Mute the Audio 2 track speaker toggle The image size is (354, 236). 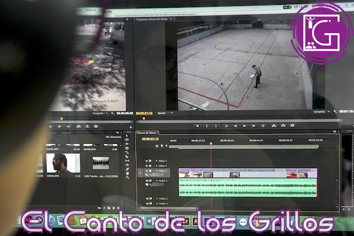click(x=148, y=198)
